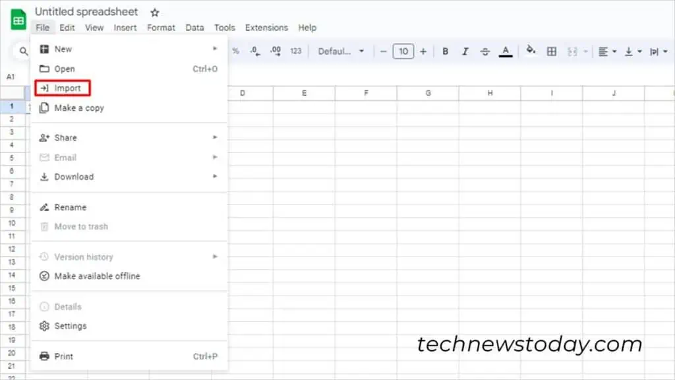Toggle italic formatting

pyautogui.click(x=465, y=51)
